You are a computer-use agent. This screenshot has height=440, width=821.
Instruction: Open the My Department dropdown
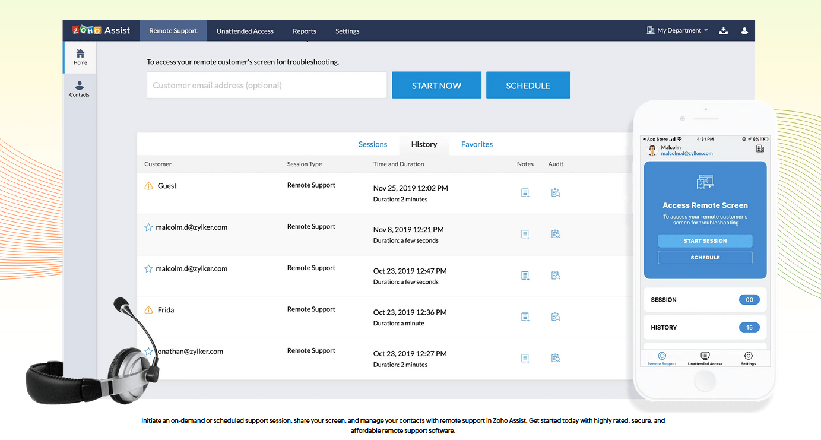pos(677,30)
